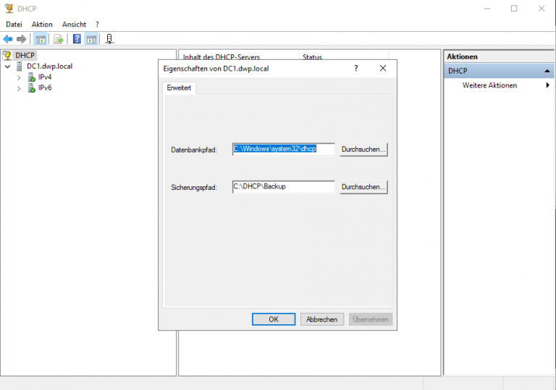Viewport: 556px width, 390px height.
Task: Minimize the DHCP main window
Action: pyautogui.click(x=487, y=9)
